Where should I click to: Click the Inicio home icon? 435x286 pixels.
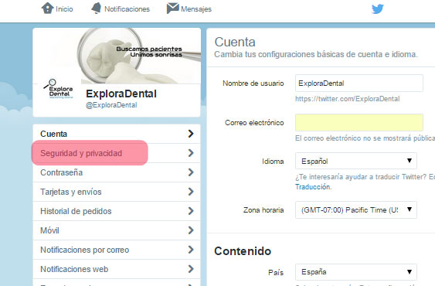pos(47,9)
